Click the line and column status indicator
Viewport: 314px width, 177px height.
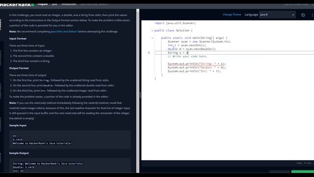305,163
